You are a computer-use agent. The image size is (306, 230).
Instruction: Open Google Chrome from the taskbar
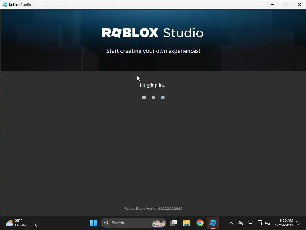point(200,223)
